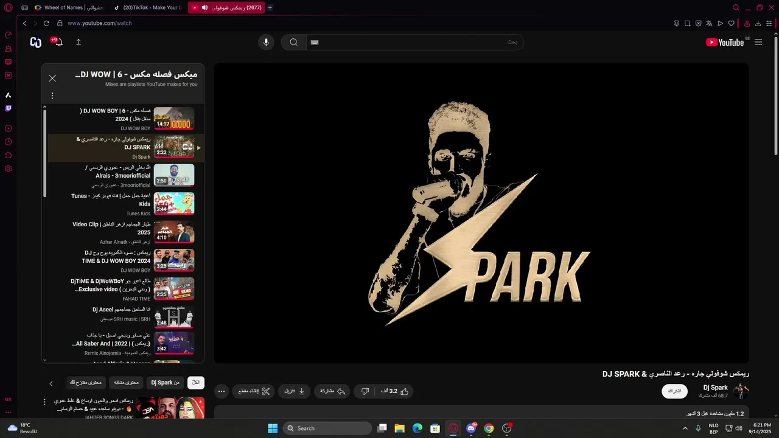Select the 'الكل' filter chip
The image size is (779, 438).
[x=195, y=383]
